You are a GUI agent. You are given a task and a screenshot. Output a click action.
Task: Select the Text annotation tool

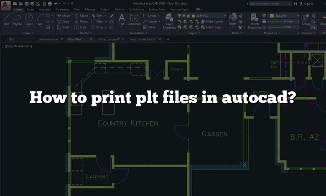coord(122,20)
